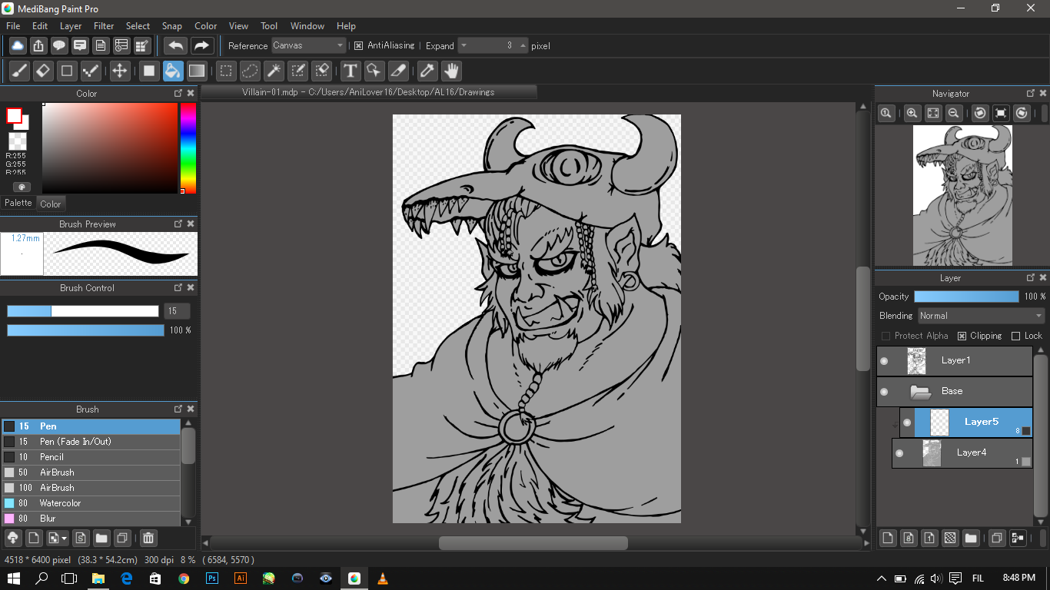Screen dimensions: 1050x590
Task: Select the Watercolor brush
Action: point(91,503)
